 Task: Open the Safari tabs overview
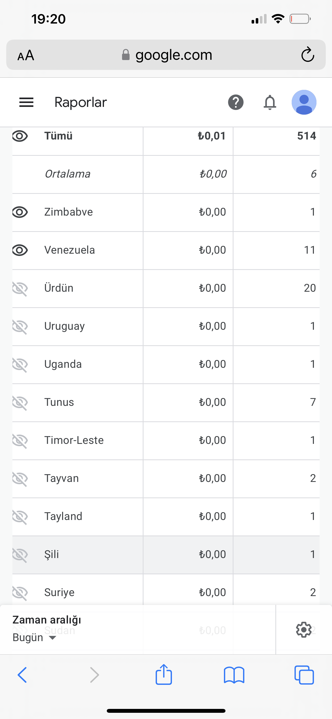(304, 675)
